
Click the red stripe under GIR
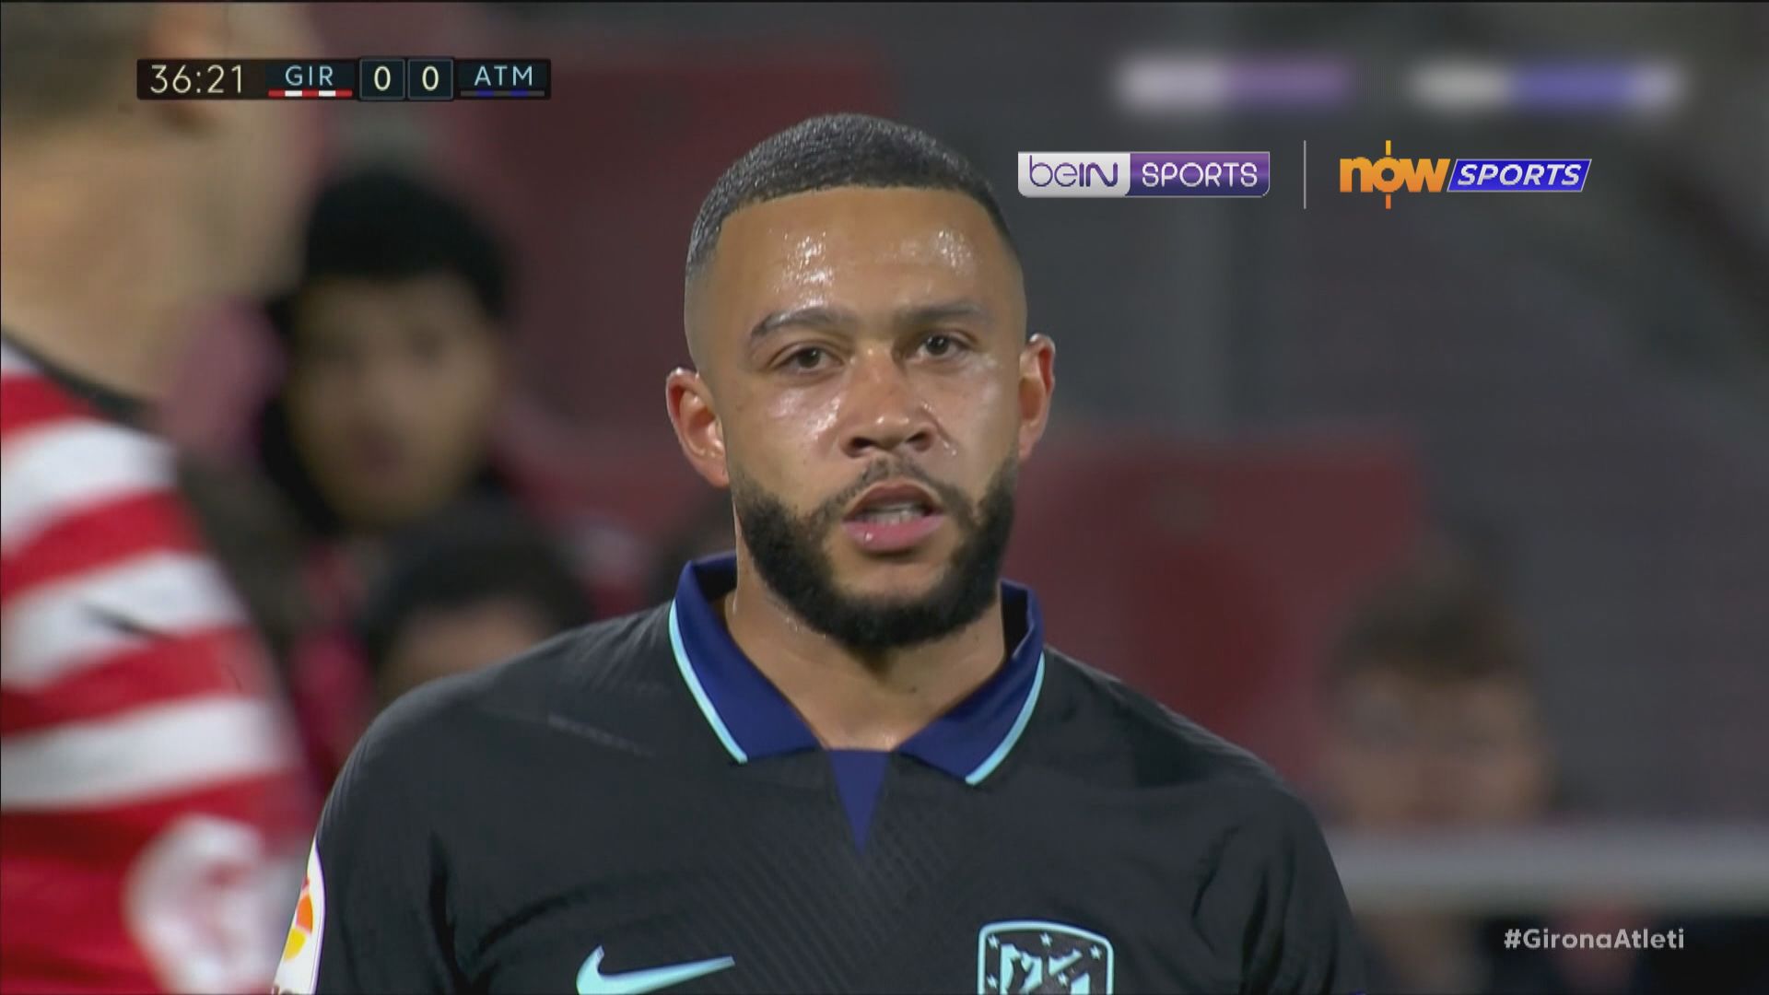click(x=310, y=93)
